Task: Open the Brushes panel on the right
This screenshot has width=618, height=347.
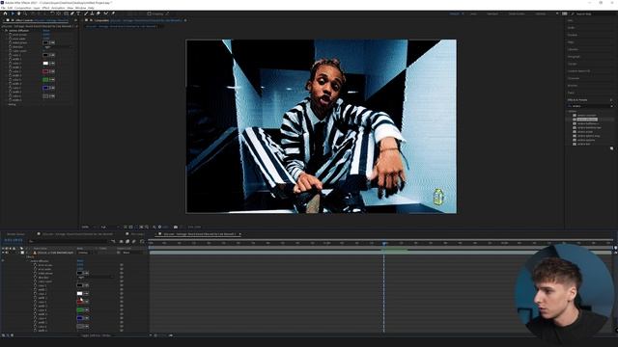Action: (573, 86)
